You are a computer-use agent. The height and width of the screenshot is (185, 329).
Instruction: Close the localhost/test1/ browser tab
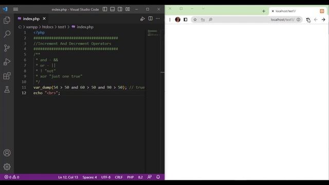pos(273,11)
